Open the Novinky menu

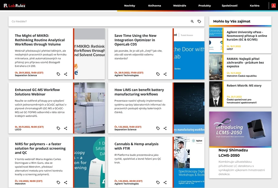(x=130, y=5)
